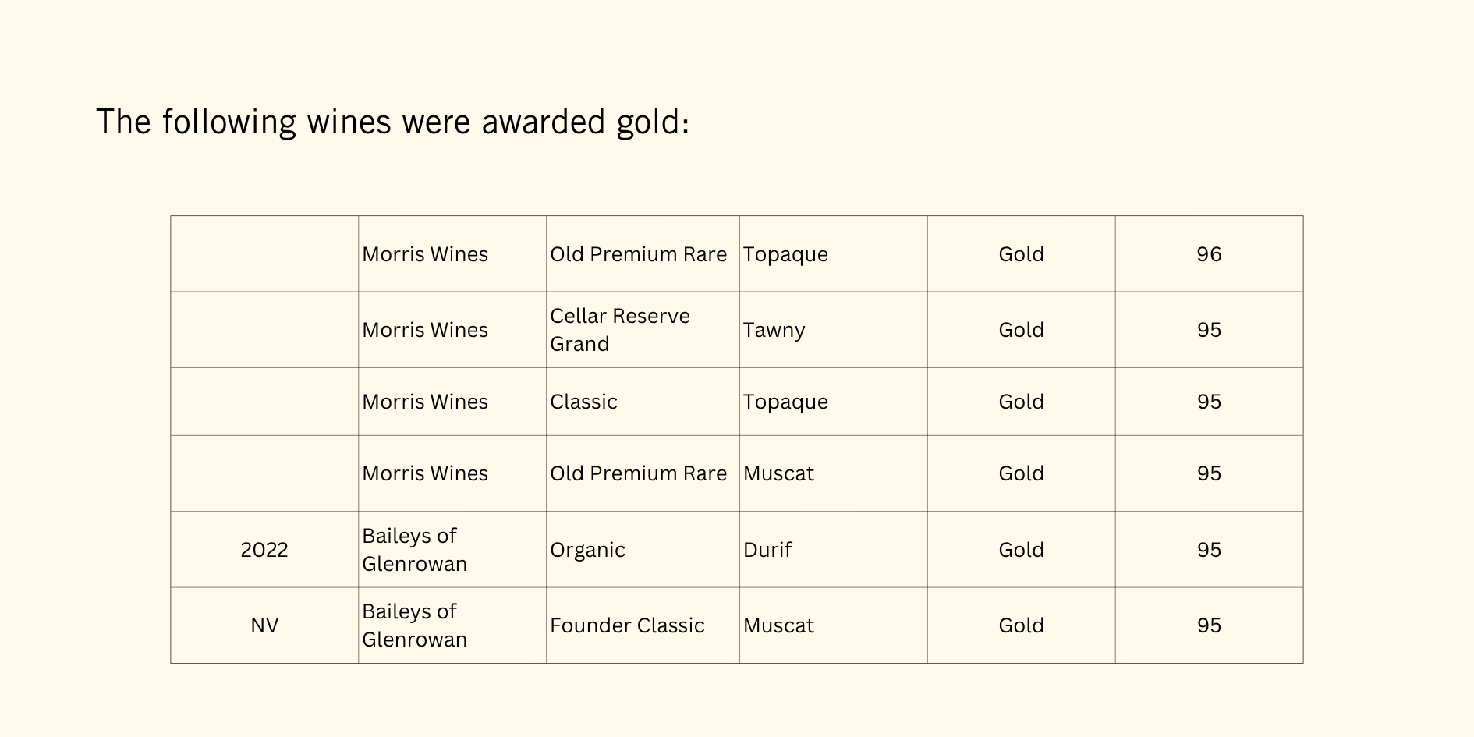Click the Founder Classic cell
Image resolution: width=1474 pixels, height=737 pixels.
click(643, 625)
